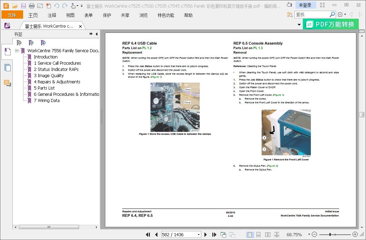Go to previous search result arrow
The image size is (366, 240).
pyautogui.click(x=351, y=15)
